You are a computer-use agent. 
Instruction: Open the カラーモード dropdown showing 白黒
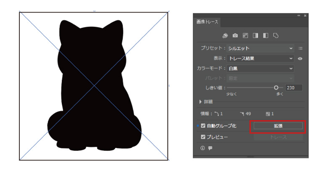[260, 68]
